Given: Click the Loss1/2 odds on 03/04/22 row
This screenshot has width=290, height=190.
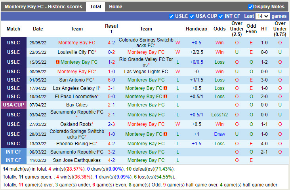Looking at the screenshot, I should 219,114.
